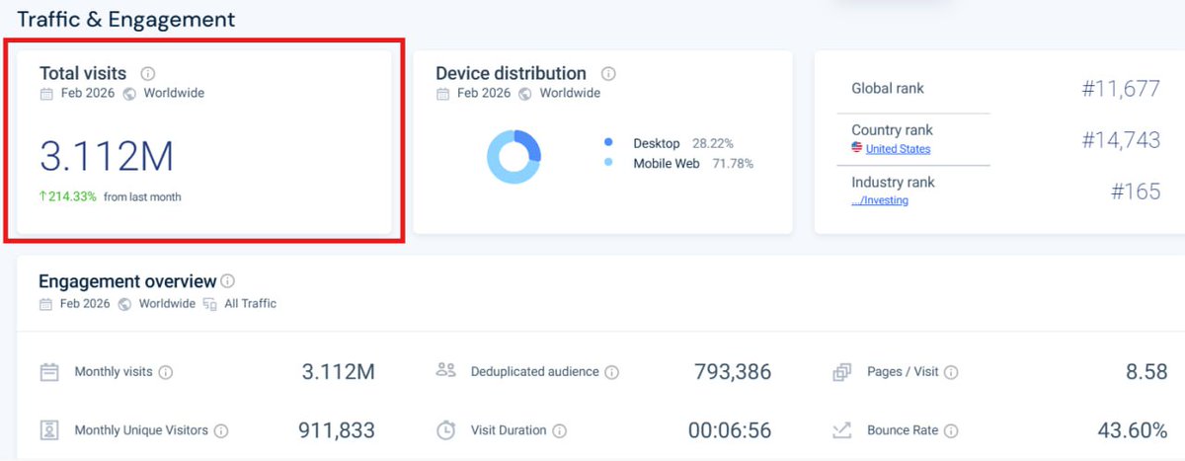The width and height of the screenshot is (1185, 461).
Task: Click the Industry rank label
Action: (893, 183)
